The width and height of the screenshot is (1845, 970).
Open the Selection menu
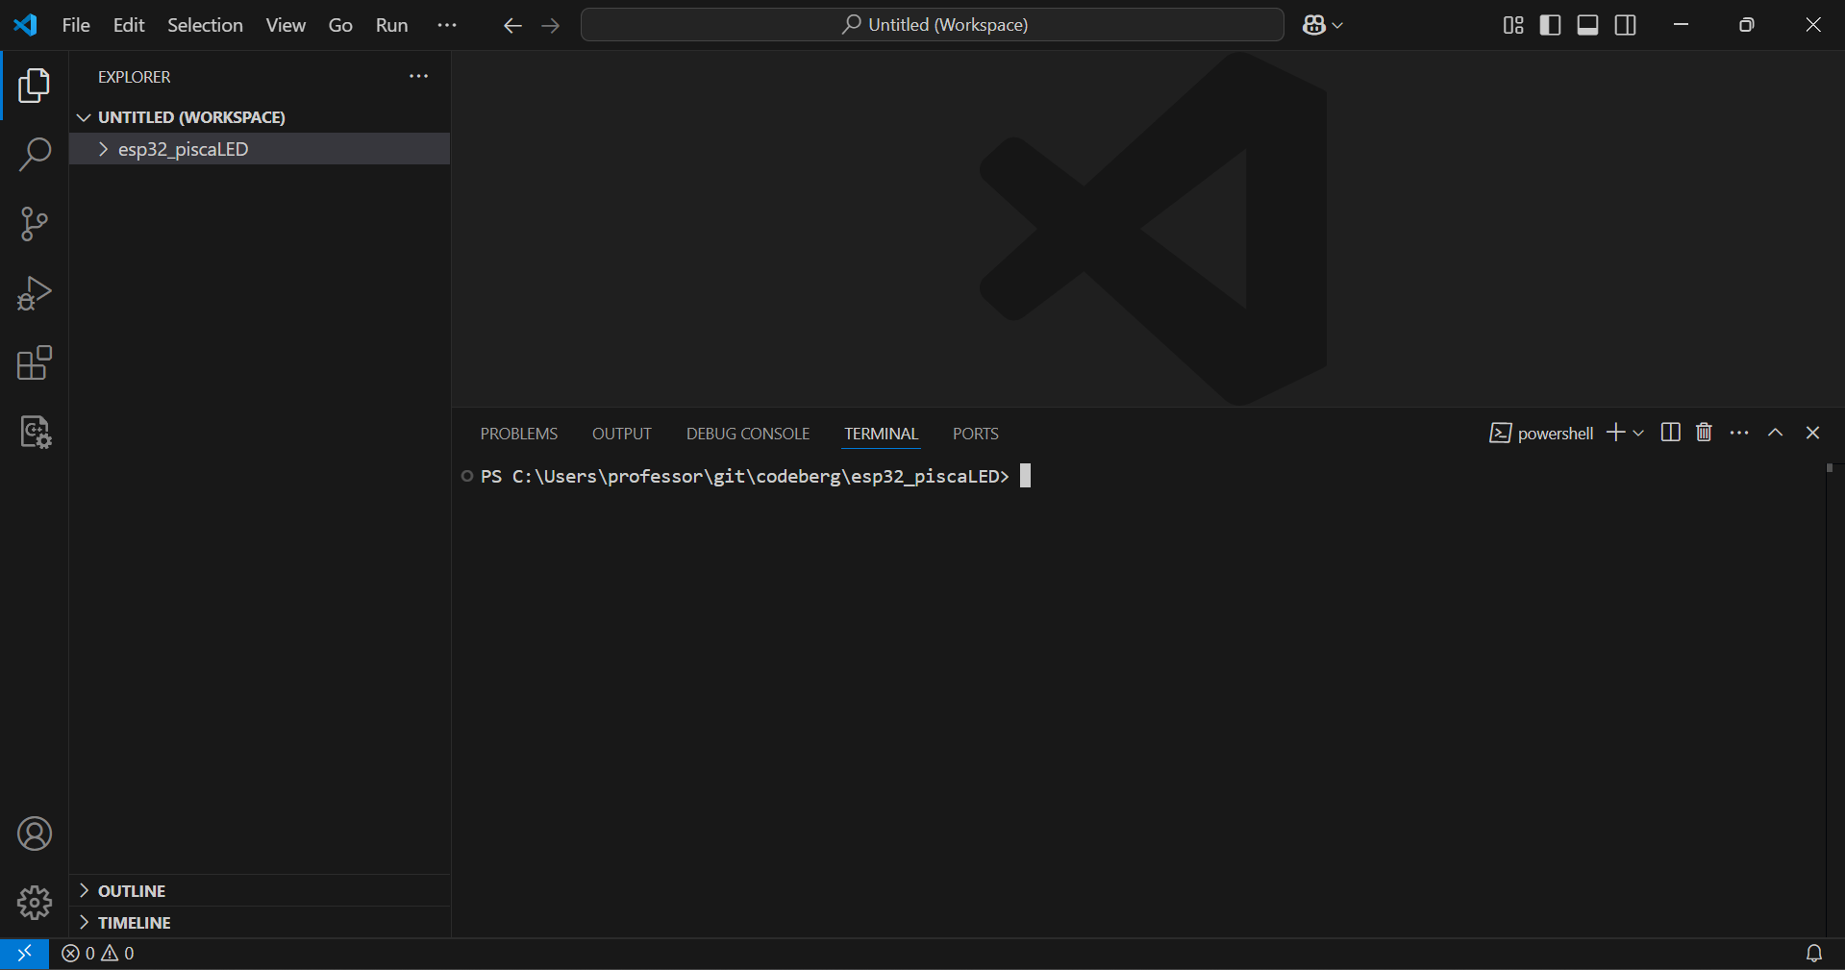point(205,25)
